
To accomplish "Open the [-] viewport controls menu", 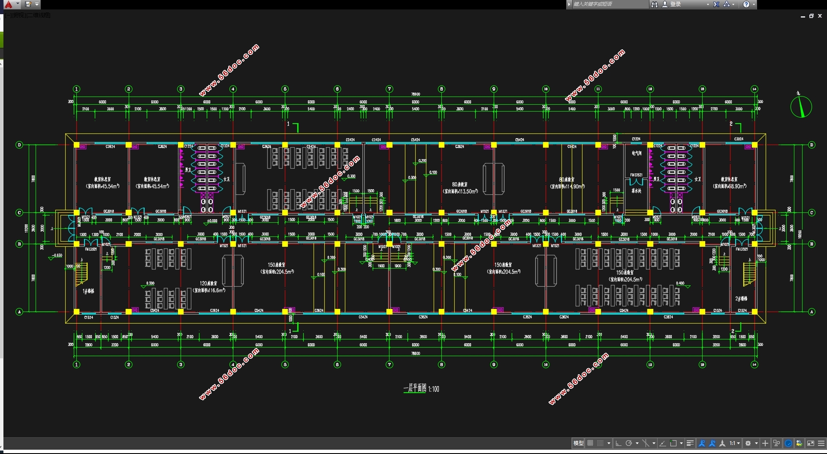I will click(9, 15).
